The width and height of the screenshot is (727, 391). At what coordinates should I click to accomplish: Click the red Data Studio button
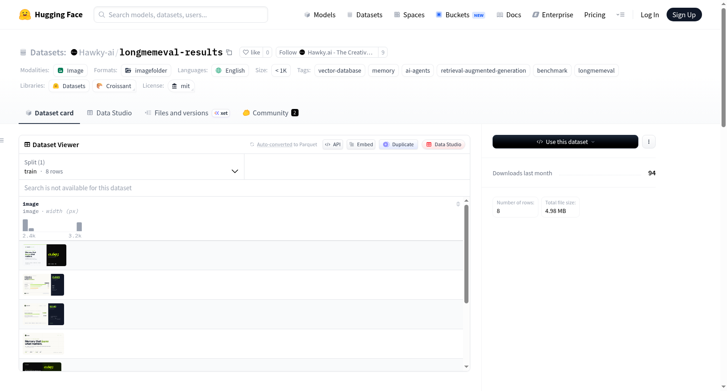click(443, 144)
